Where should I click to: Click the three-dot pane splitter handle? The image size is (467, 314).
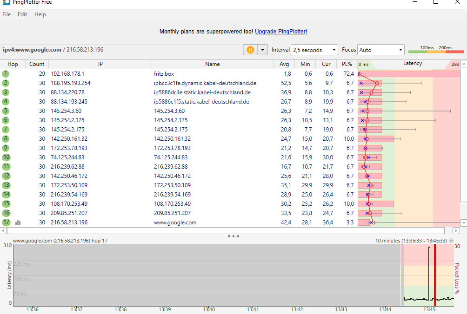coord(233,236)
